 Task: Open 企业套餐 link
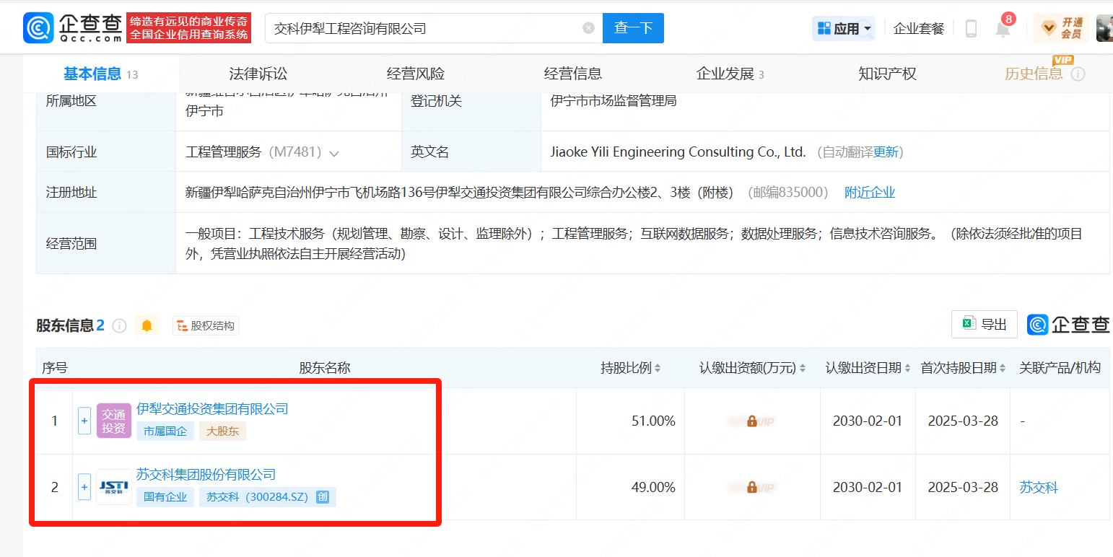[919, 28]
